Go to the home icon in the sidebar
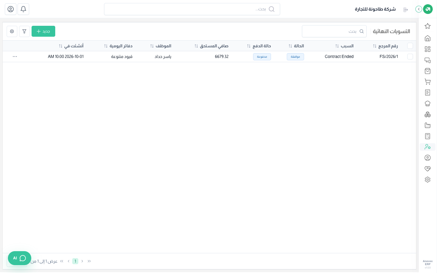The image size is (437, 273). (x=428, y=38)
